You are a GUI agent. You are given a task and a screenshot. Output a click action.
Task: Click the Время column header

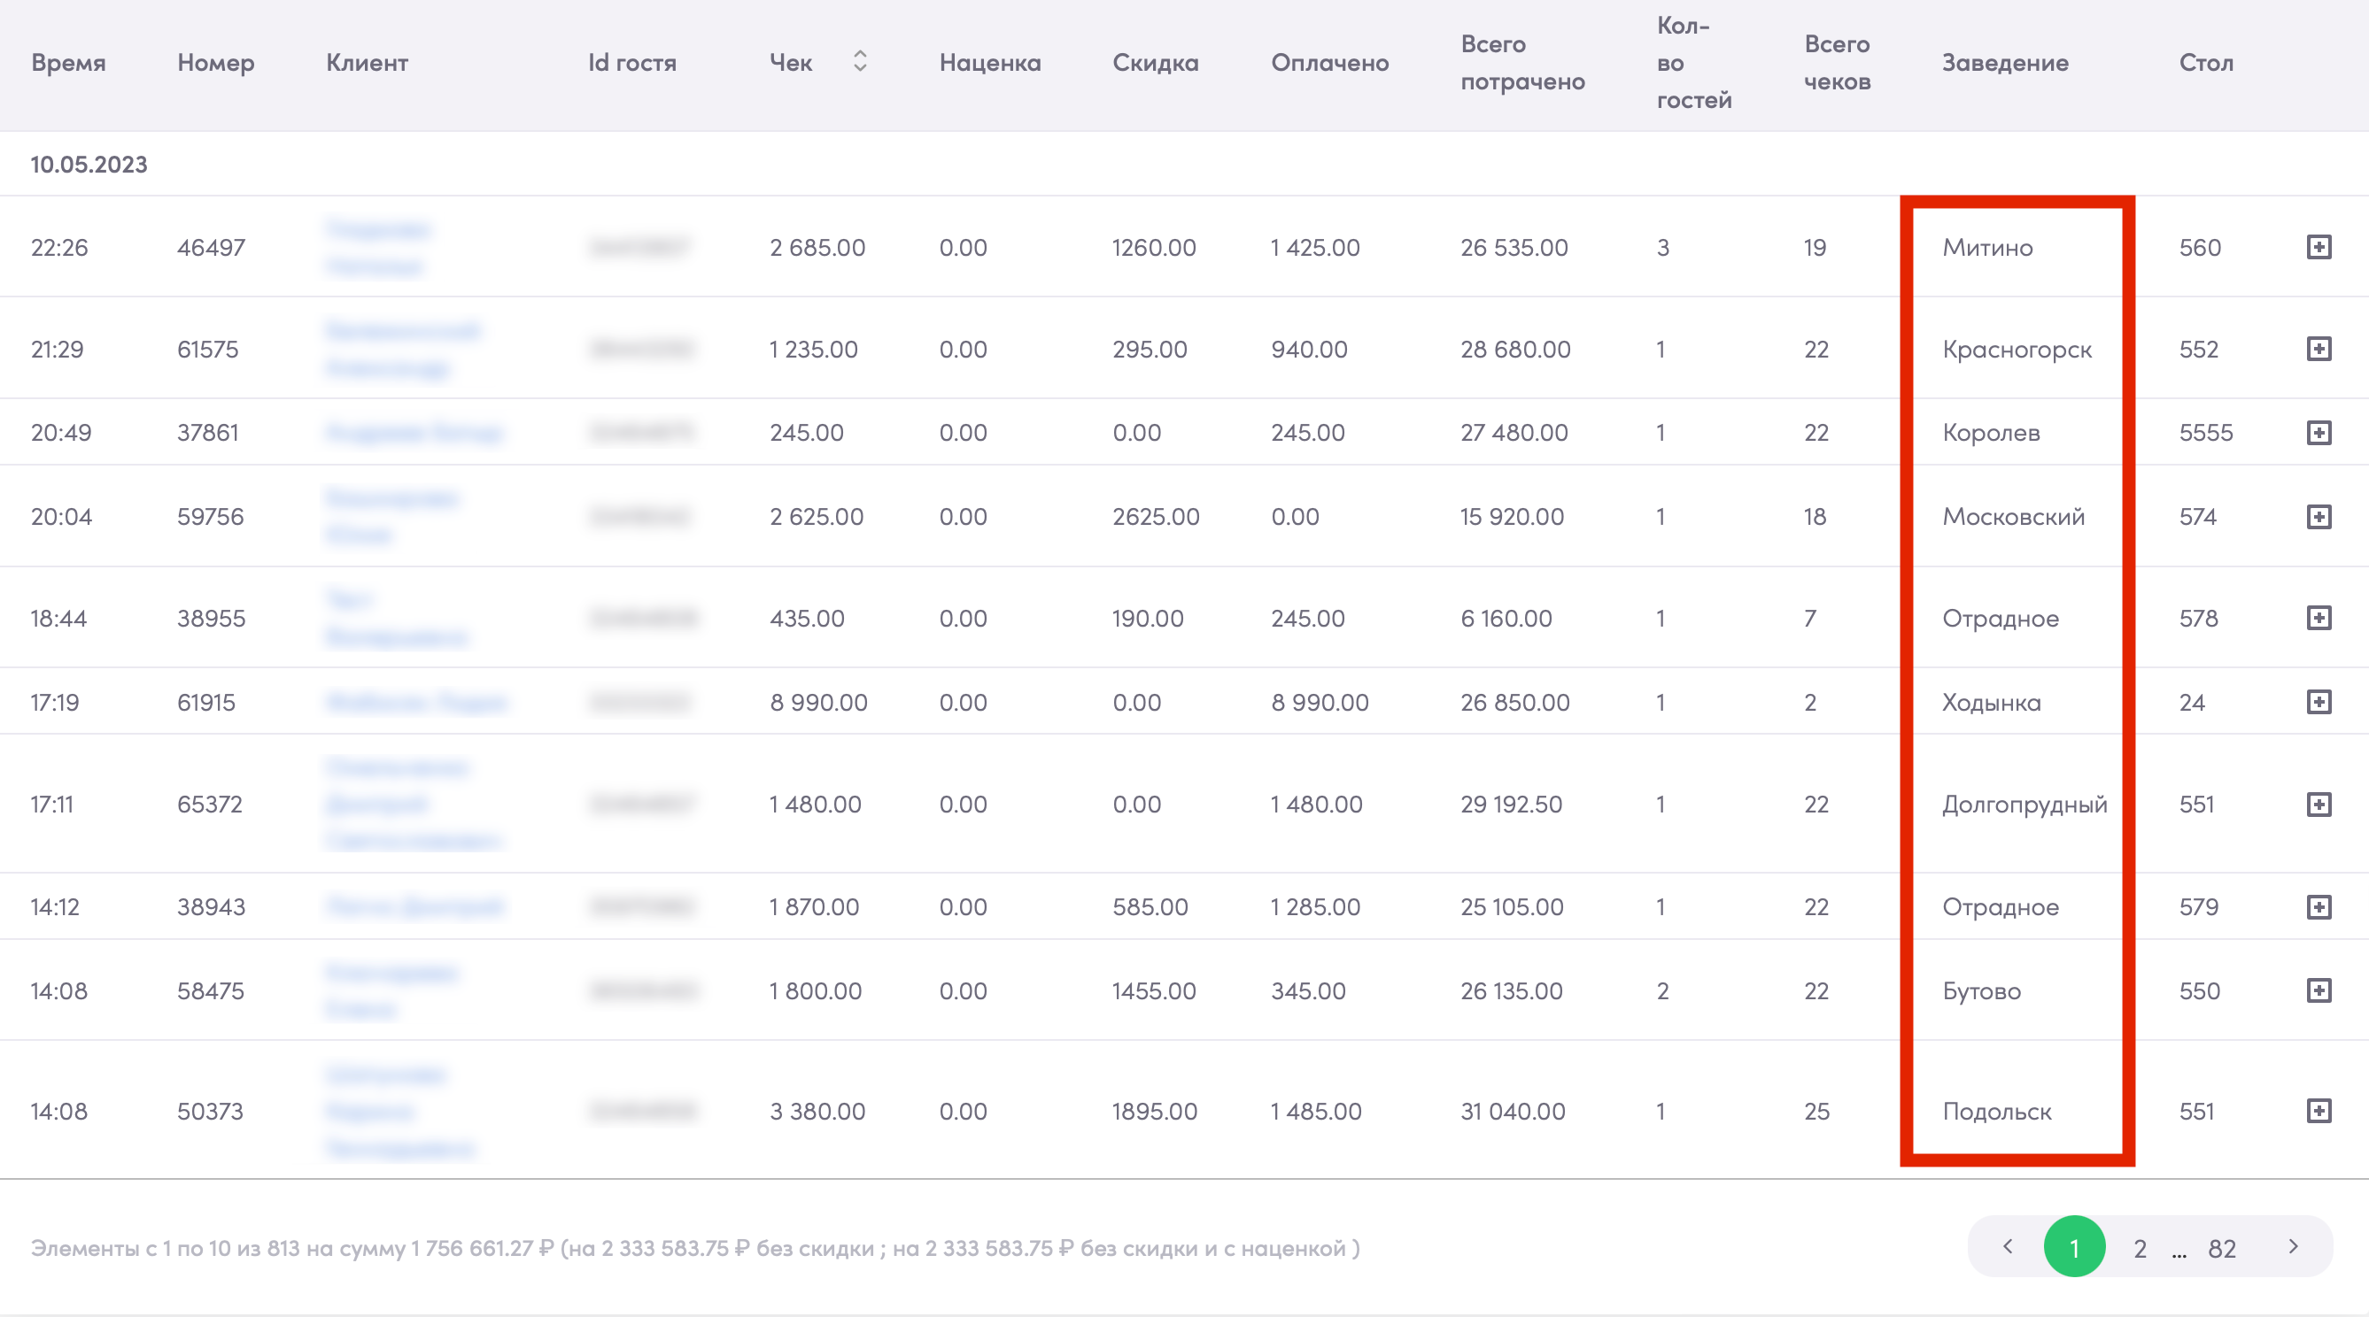point(68,63)
